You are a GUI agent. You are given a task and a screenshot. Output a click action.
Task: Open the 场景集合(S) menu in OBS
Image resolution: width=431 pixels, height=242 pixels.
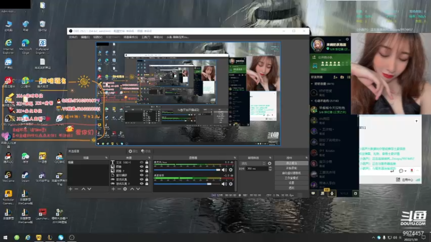[130, 37]
